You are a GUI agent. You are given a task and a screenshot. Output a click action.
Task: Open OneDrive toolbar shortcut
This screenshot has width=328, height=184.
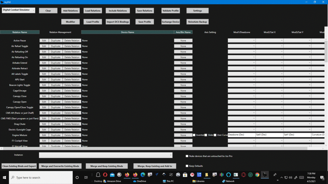(x=139, y=181)
